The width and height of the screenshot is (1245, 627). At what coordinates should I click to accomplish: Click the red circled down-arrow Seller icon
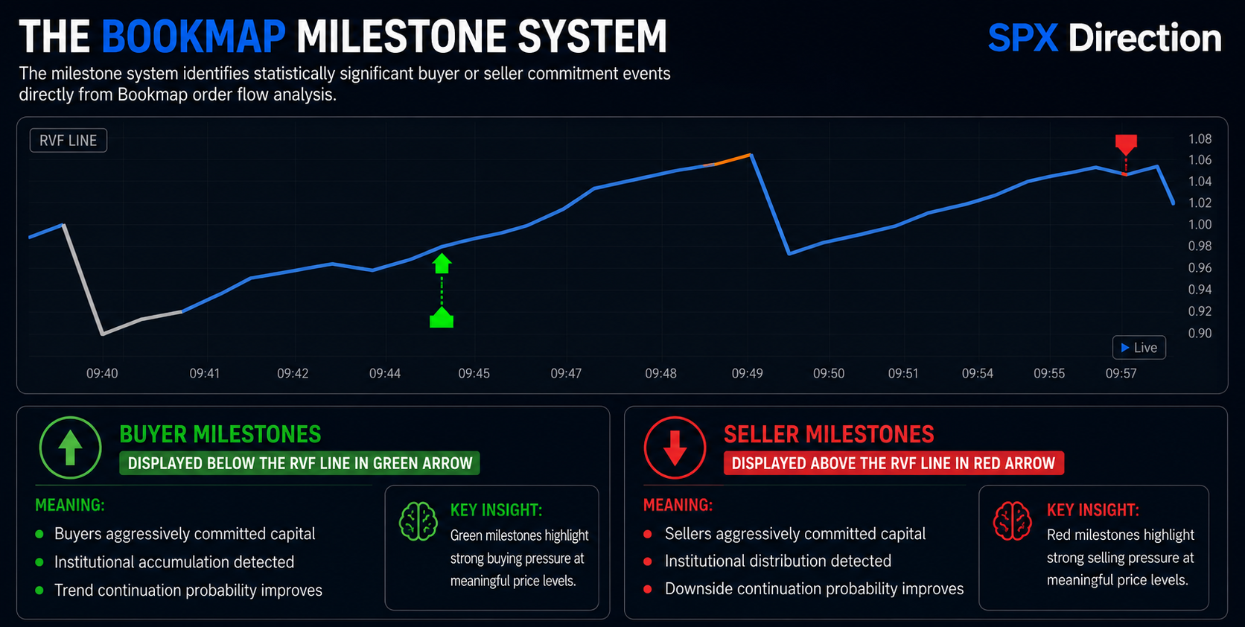click(x=675, y=447)
